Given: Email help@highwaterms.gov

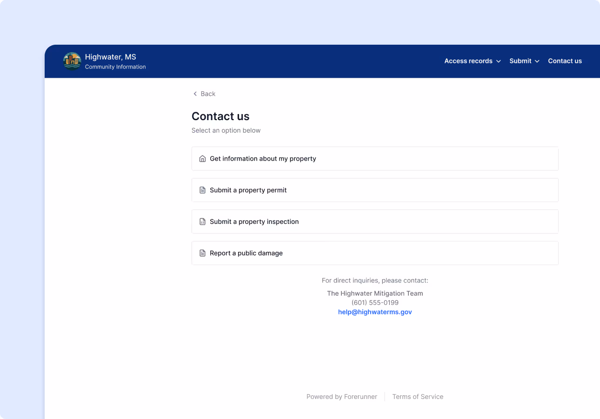Looking at the screenshot, I should point(375,312).
